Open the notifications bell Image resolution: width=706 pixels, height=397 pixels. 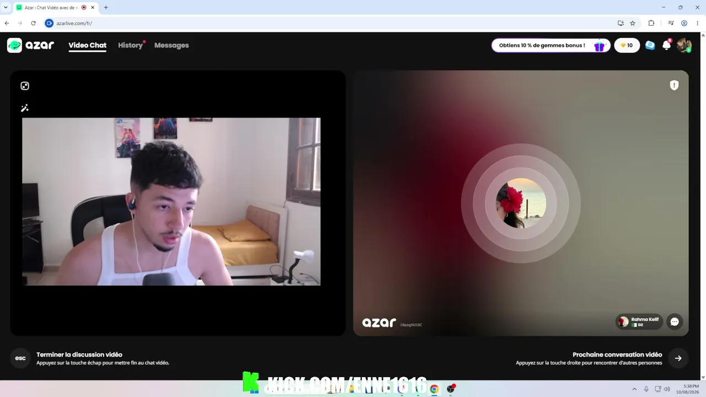point(666,45)
